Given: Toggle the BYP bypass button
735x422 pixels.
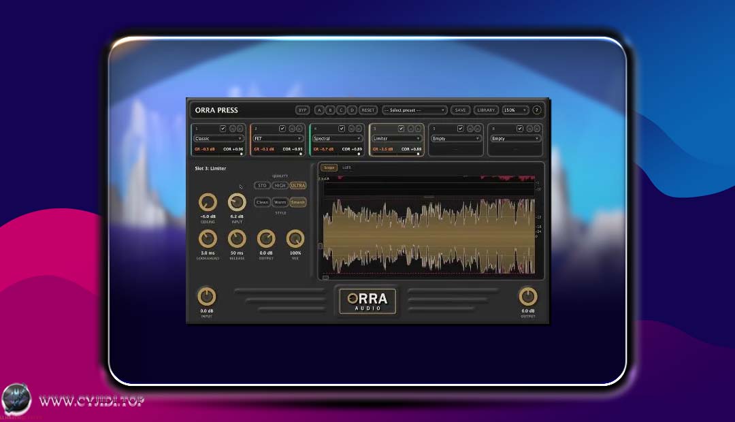Looking at the screenshot, I should [302, 110].
